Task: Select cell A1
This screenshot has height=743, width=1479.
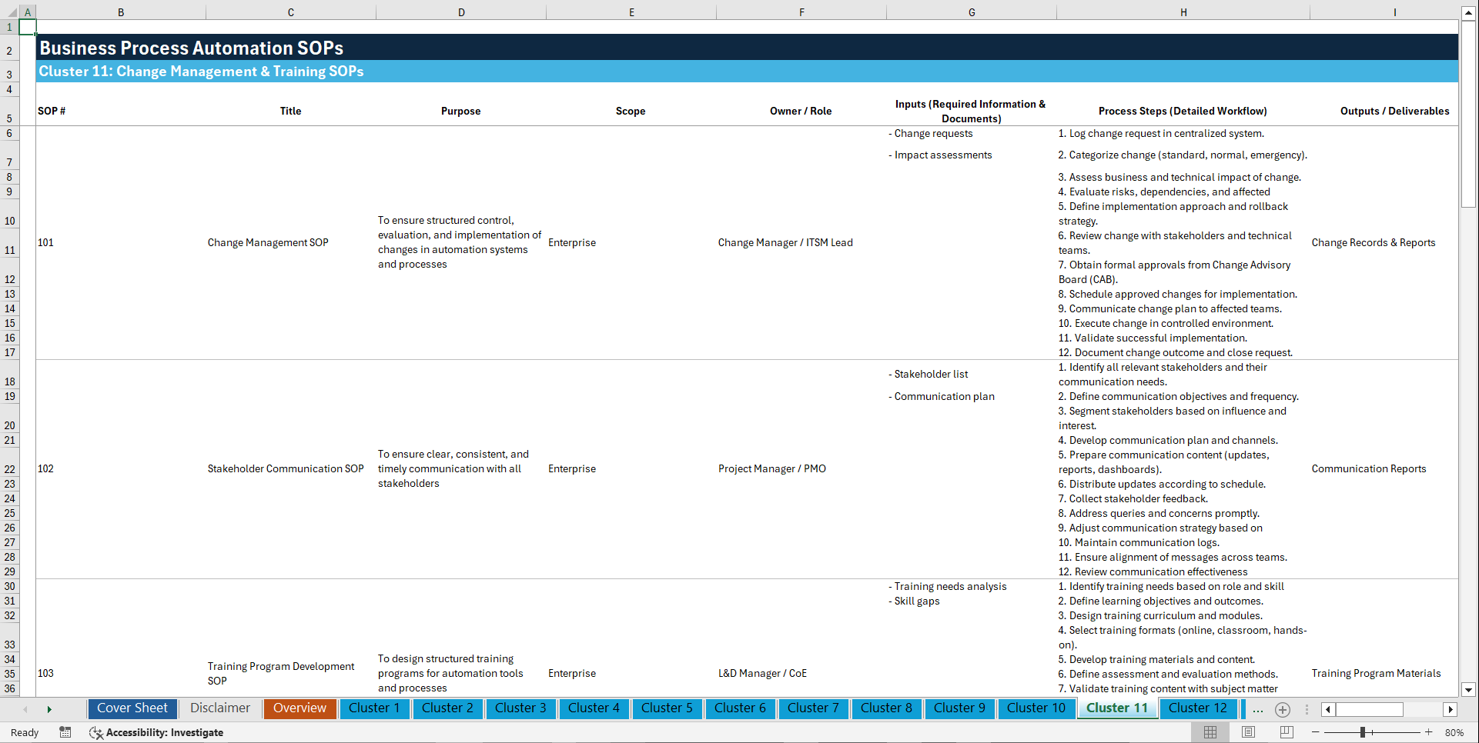Action: (x=27, y=27)
